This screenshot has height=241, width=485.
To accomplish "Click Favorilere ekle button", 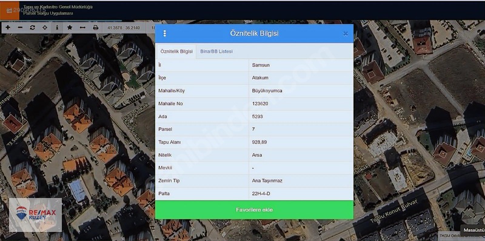I will [x=254, y=210].
